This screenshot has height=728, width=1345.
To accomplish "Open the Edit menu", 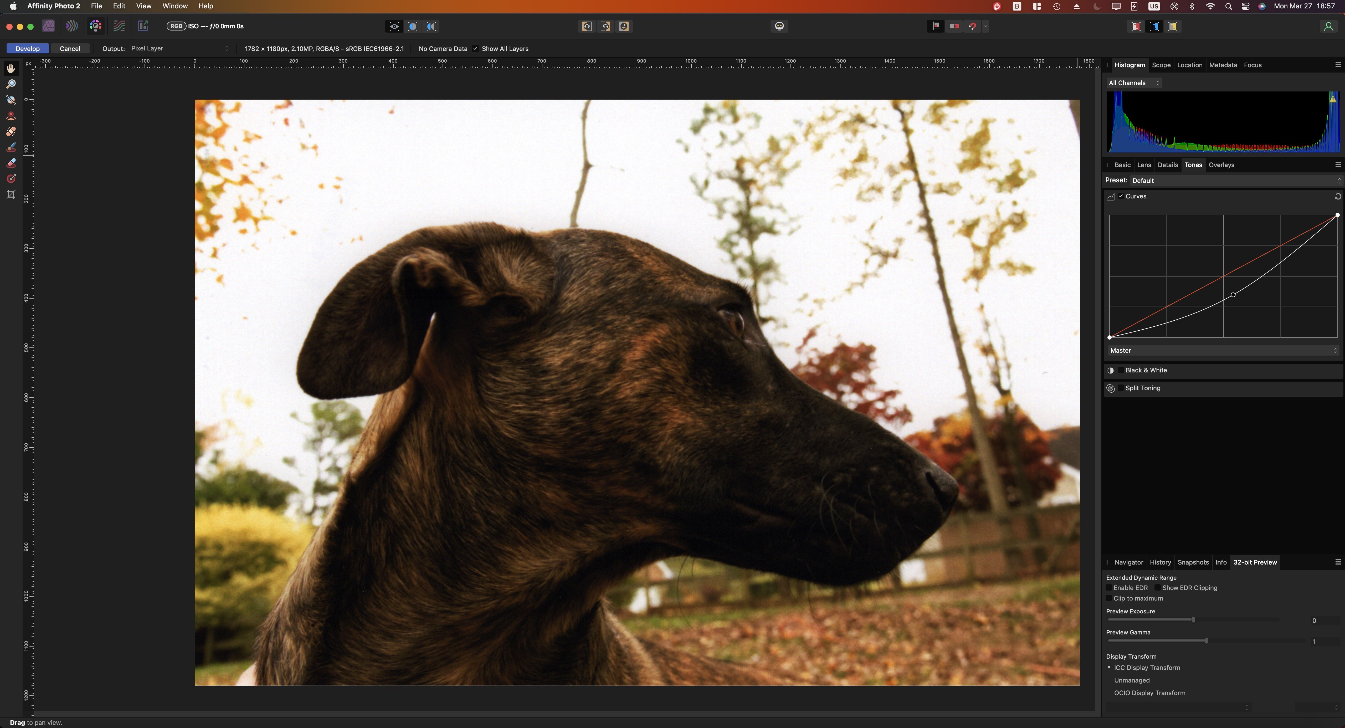I will (x=119, y=6).
